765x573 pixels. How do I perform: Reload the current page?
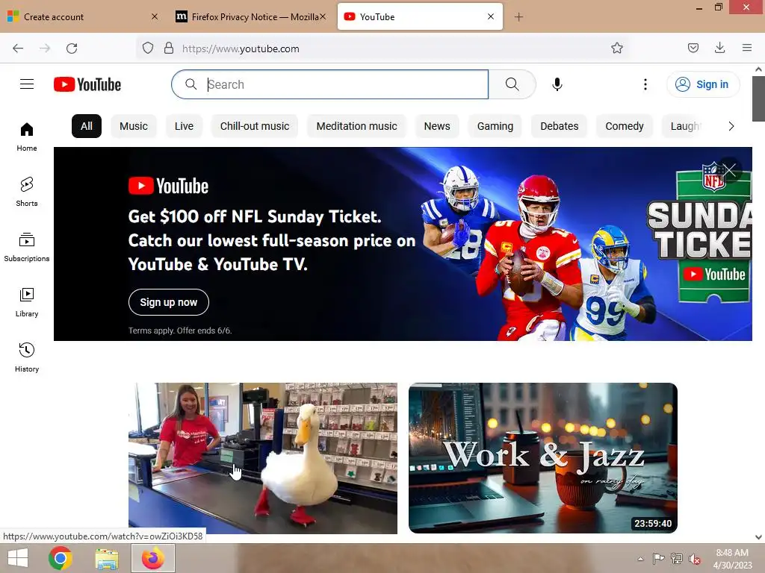click(x=72, y=48)
